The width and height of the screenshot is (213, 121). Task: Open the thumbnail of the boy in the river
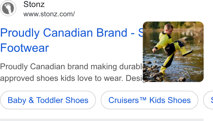tap(173, 52)
